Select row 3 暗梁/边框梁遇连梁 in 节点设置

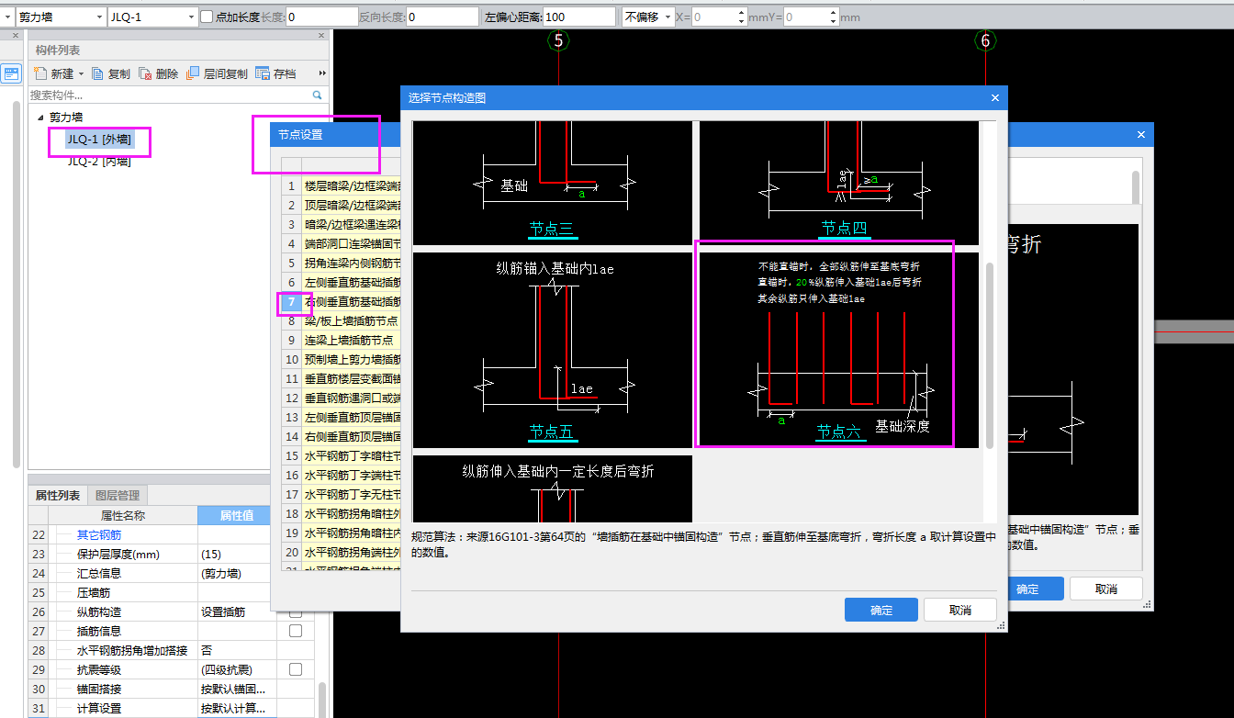(341, 224)
